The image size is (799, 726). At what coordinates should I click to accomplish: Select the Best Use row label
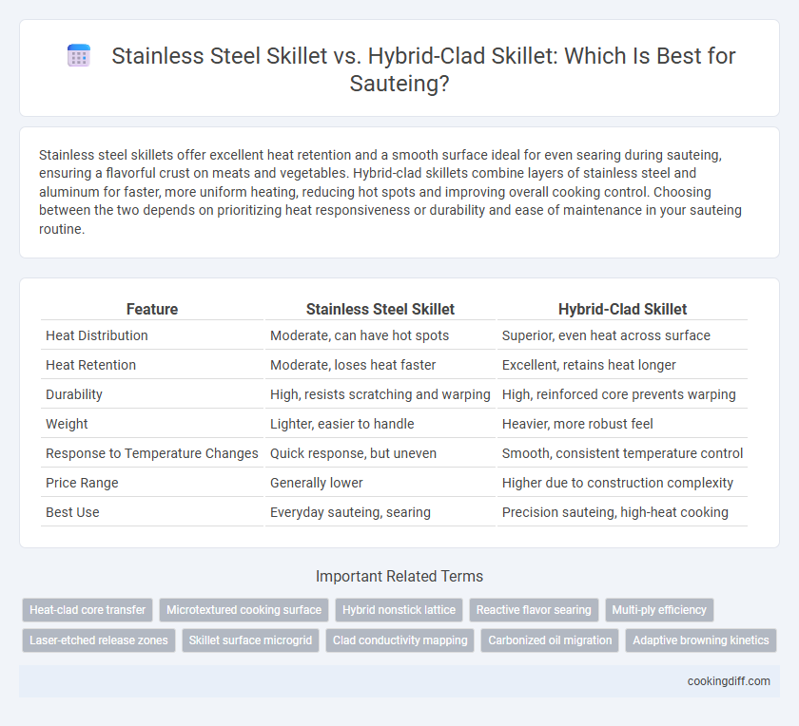point(72,512)
